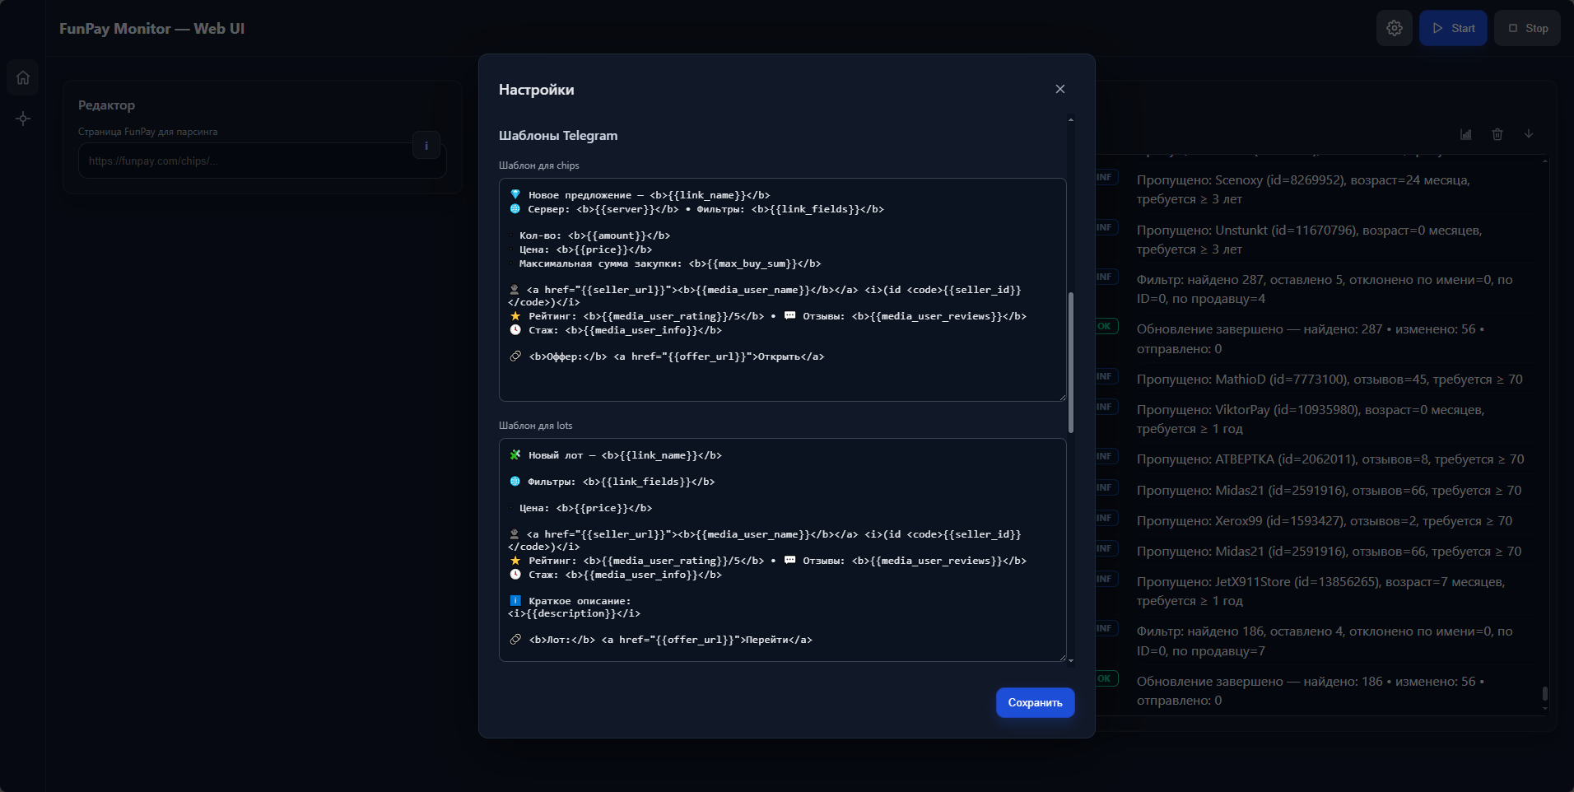
Task: Click the info 'i' button in Редактор
Action: [x=426, y=146]
